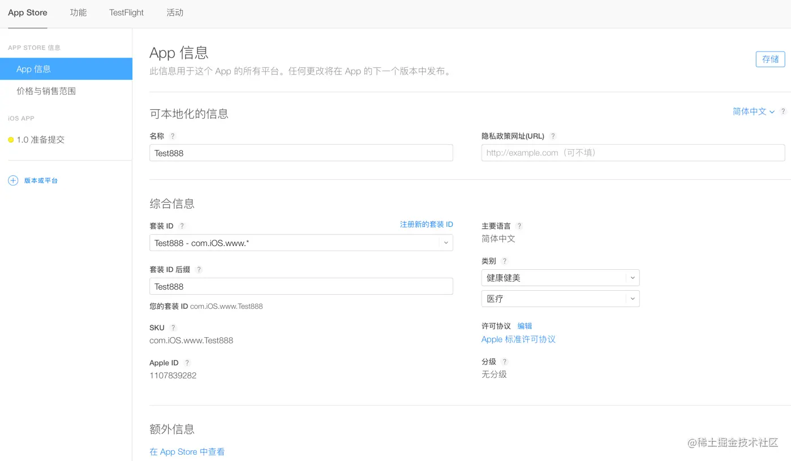Click the SKU value com.iOS.www.Test888

tap(191, 341)
